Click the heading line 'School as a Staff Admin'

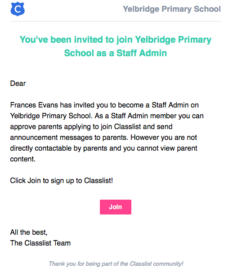pyautogui.click(x=116, y=53)
